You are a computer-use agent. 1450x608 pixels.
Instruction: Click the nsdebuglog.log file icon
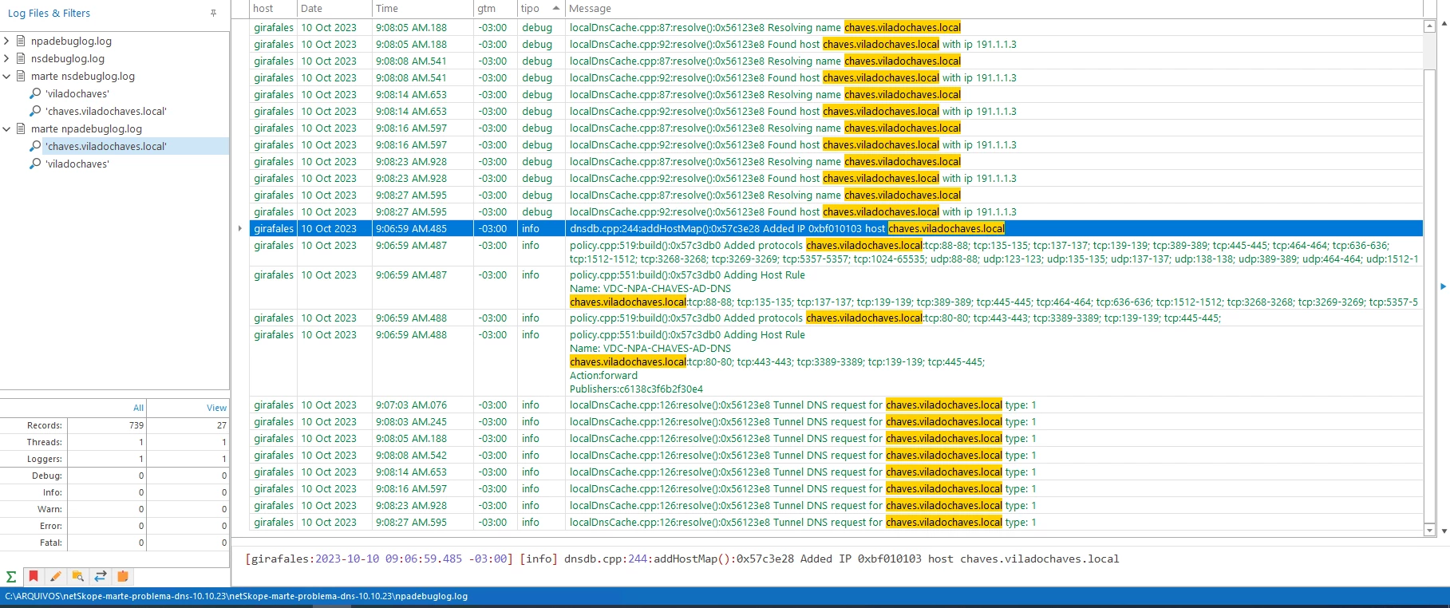point(22,58)
